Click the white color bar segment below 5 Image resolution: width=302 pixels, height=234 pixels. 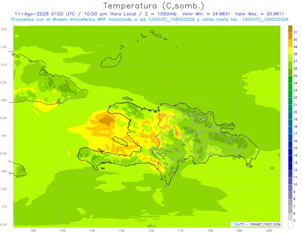[290, 224]
